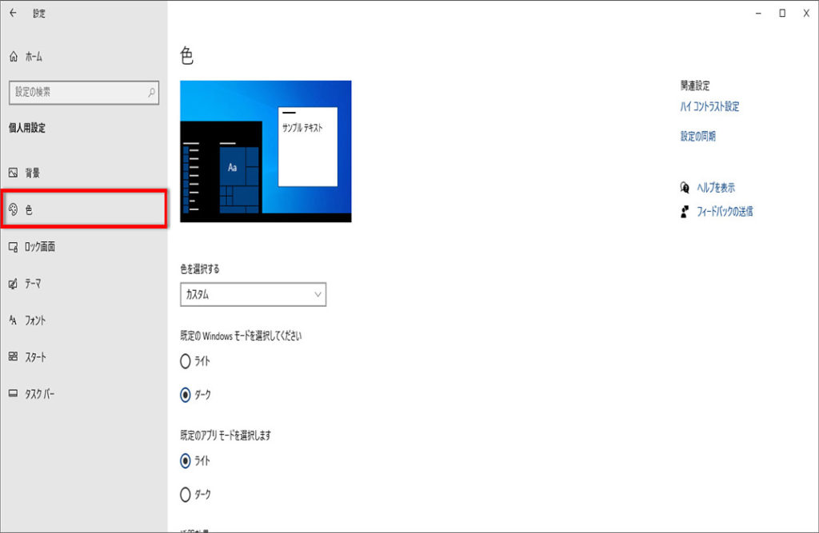This screenshot has width=819, height=533.
Task: Click the ロック画面 icon in sidebar
Action: tap(13, 247)
